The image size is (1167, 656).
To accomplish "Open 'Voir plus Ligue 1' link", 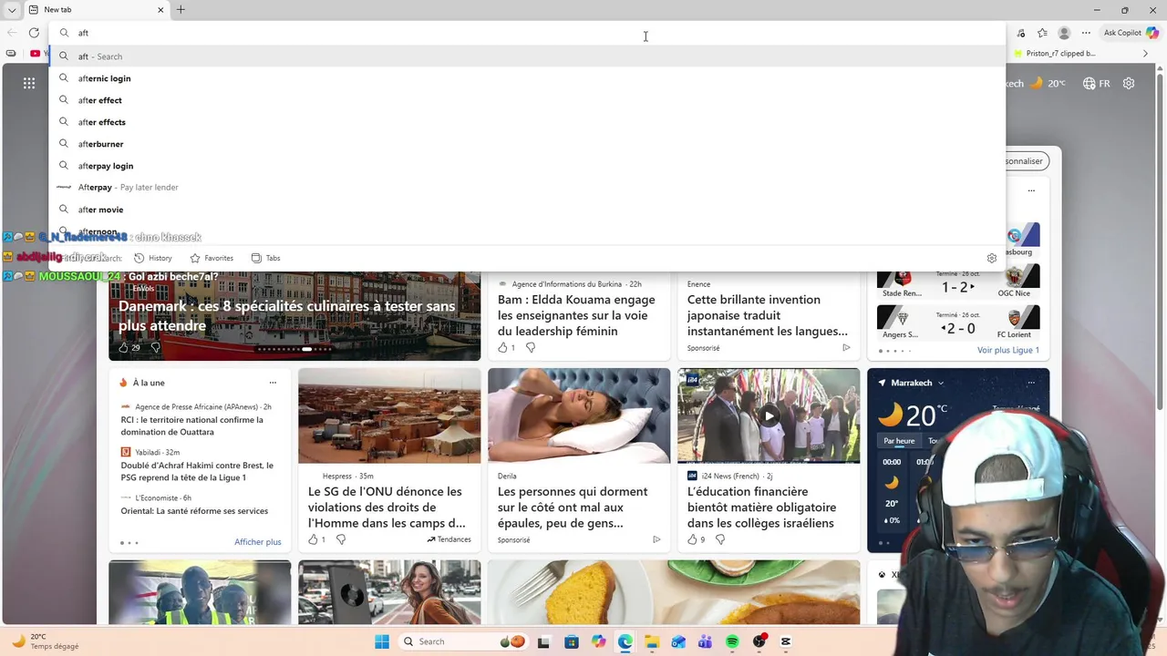I will pyautogui.click(x=1007, y=350).
